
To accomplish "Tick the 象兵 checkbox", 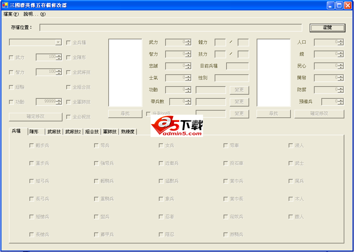I will 161,199.
